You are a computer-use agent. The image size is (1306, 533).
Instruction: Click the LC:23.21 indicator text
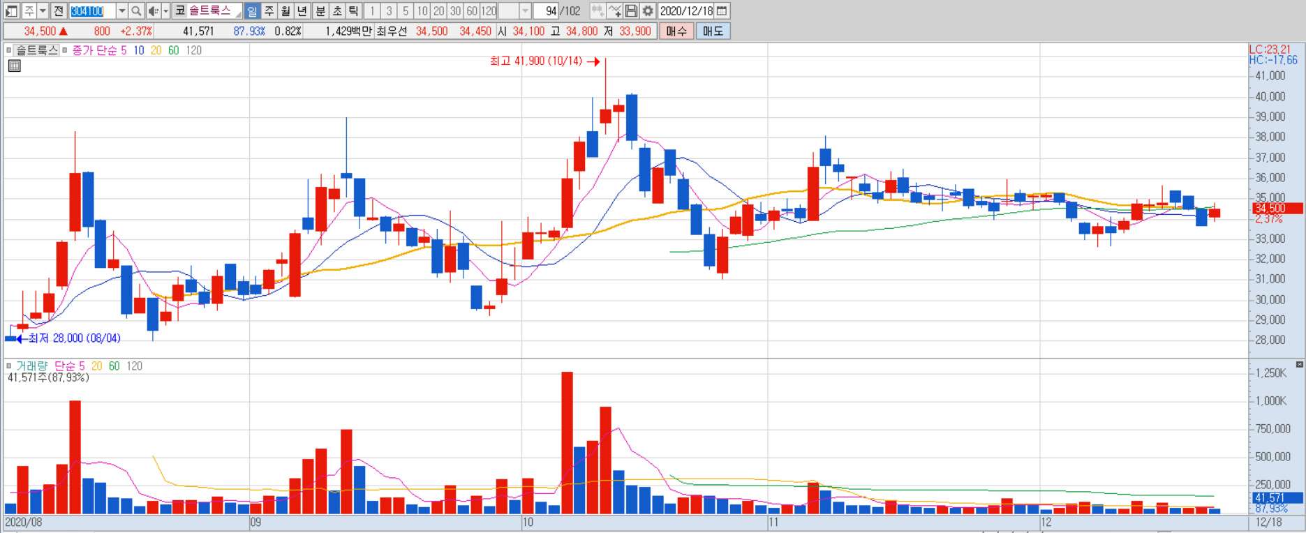click(1270, 50)
